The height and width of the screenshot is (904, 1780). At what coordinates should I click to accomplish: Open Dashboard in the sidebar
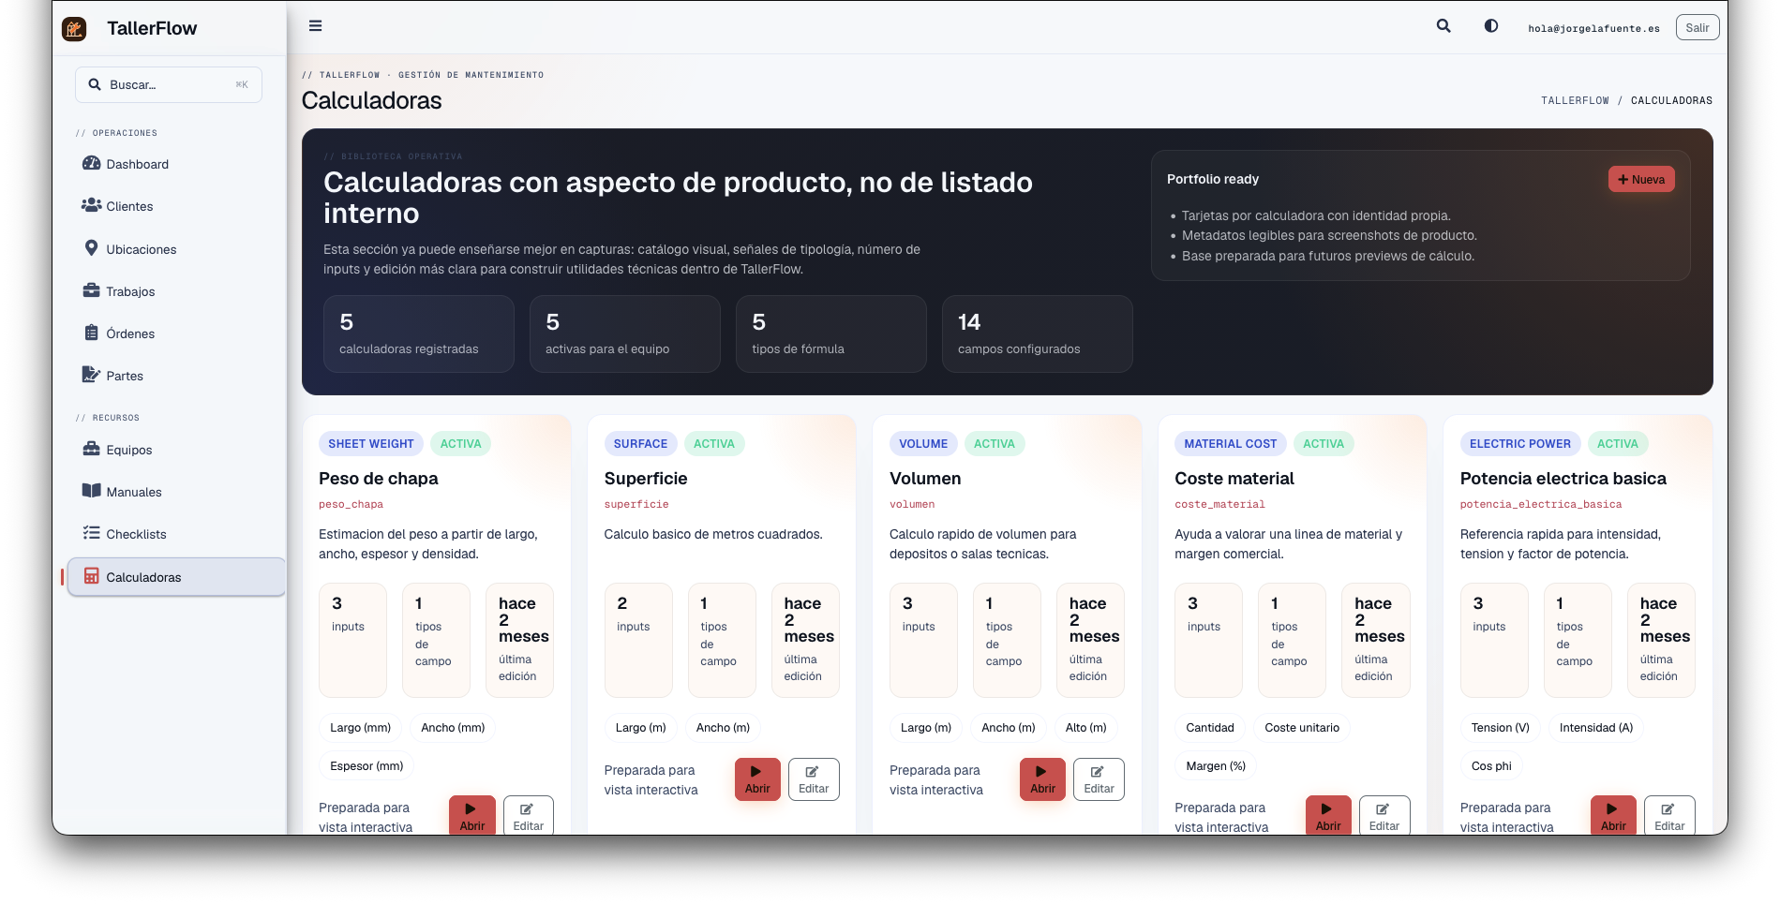coord(175,164)
